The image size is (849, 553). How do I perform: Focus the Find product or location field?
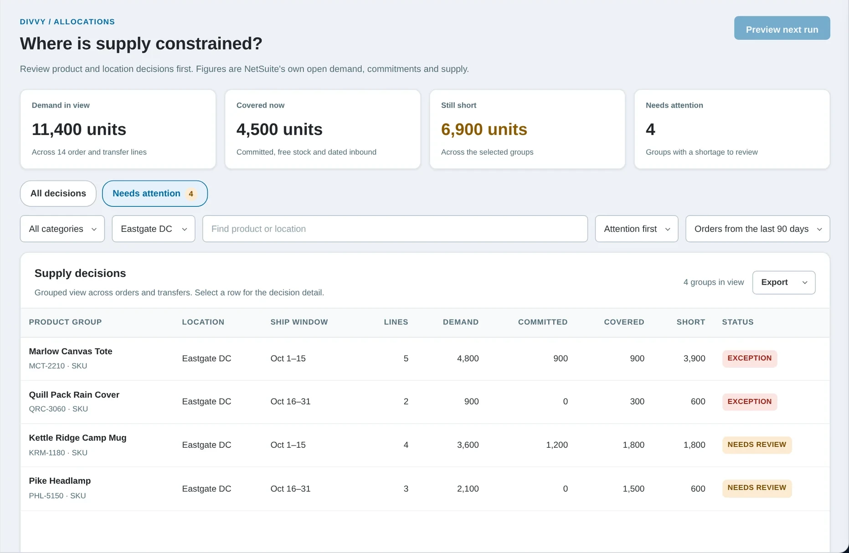tap(395, 229)
